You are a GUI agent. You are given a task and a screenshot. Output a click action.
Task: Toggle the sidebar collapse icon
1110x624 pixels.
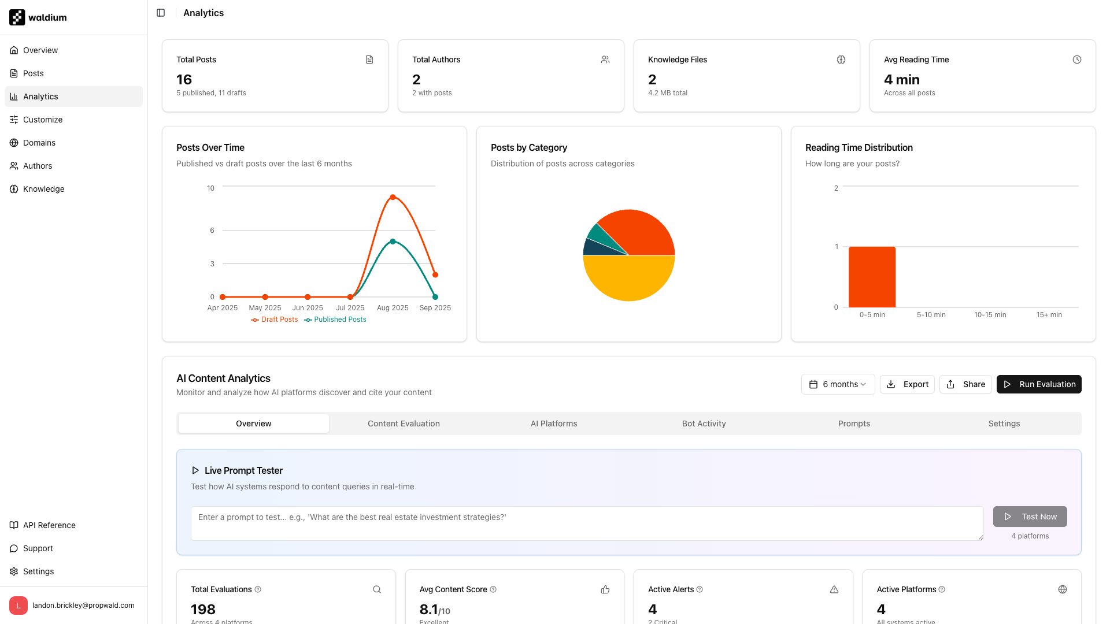pyautogui.click(x=161, y=13)
